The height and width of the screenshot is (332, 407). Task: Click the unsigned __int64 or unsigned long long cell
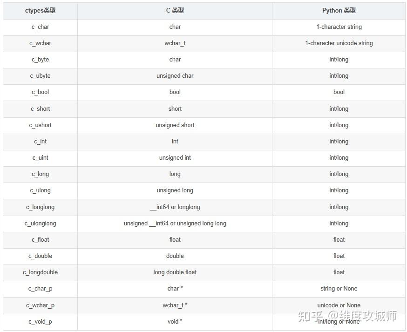click(x=175, y=223)
